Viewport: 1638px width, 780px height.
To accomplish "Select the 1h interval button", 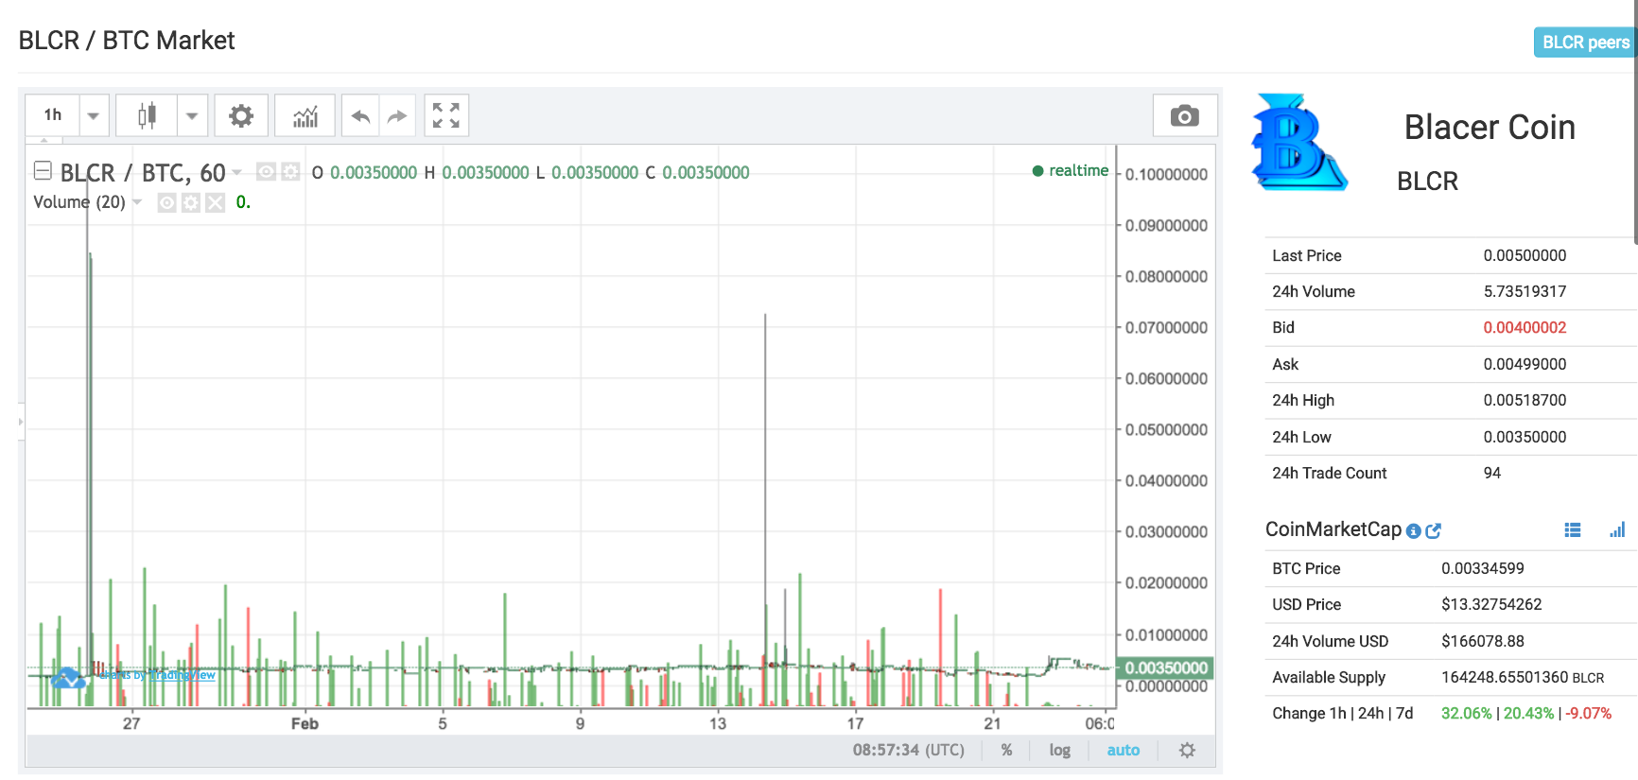I will (53, 116).
